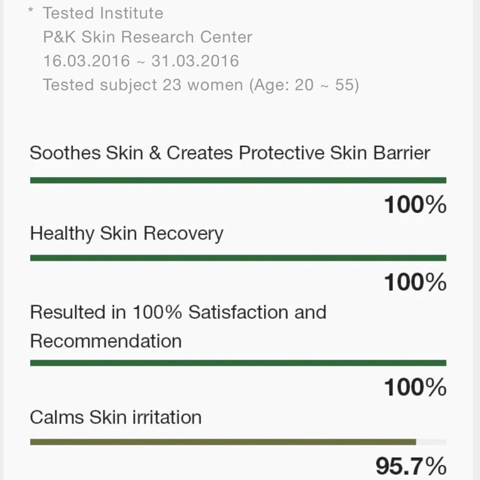Click the filled olive Calms Skin irritation bar
The image size is (480, 480).
(223, 442)
